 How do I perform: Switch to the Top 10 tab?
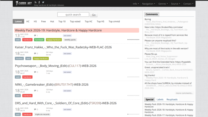coord(62,21)
